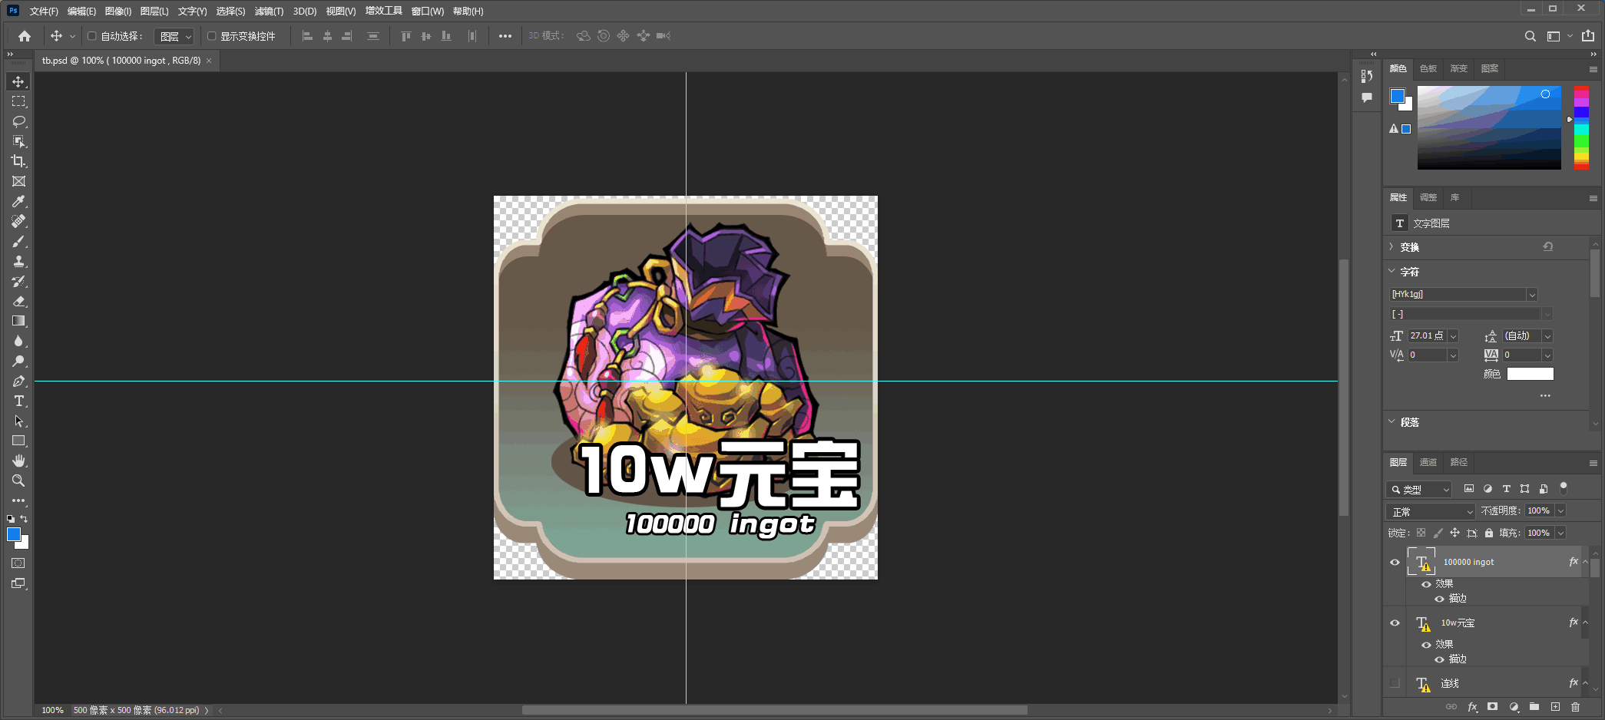Image resolution: width=1605 pixels, height=720 pixels.
Task: Enable Show Transform Controls checkbox
Action: 212,36
